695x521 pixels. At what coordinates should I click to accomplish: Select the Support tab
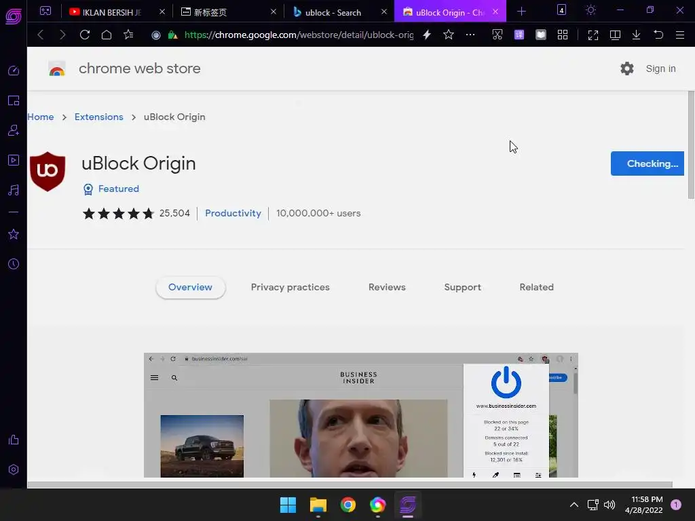(x=462, y=287)
